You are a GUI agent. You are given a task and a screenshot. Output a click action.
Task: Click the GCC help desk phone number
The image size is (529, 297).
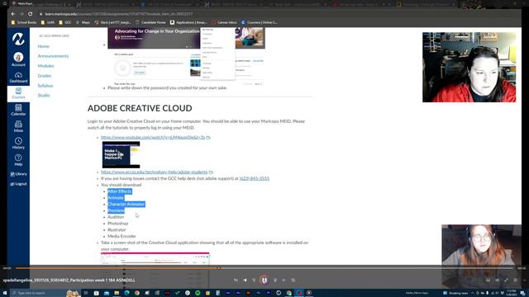[x=255, y=178]
